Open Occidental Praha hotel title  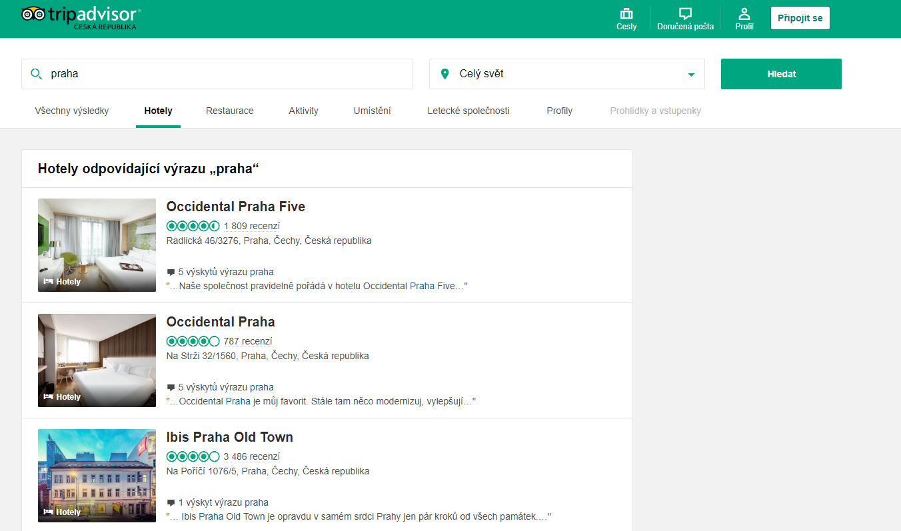pos(221,322)
